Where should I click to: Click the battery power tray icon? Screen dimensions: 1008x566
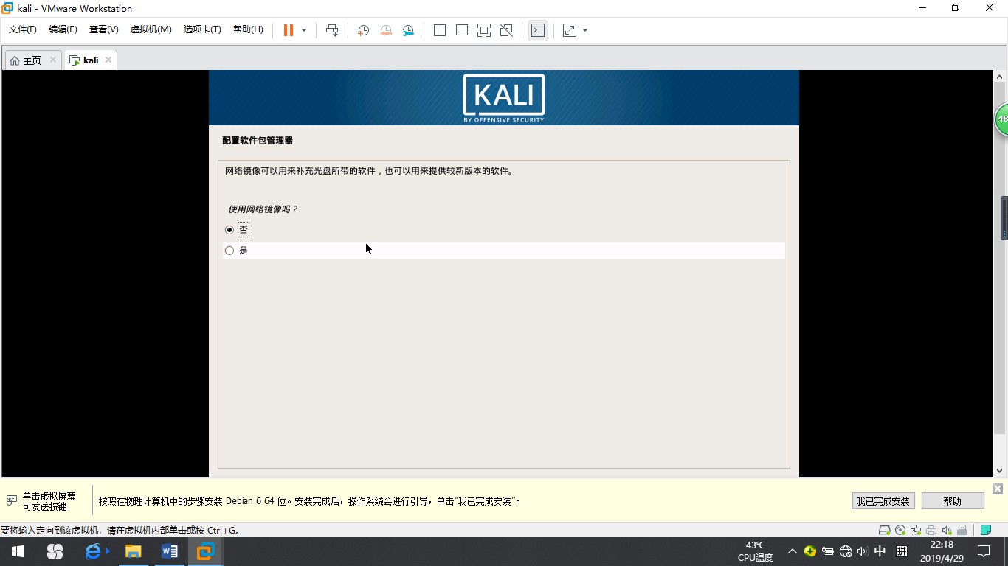(x=828, y=551)
